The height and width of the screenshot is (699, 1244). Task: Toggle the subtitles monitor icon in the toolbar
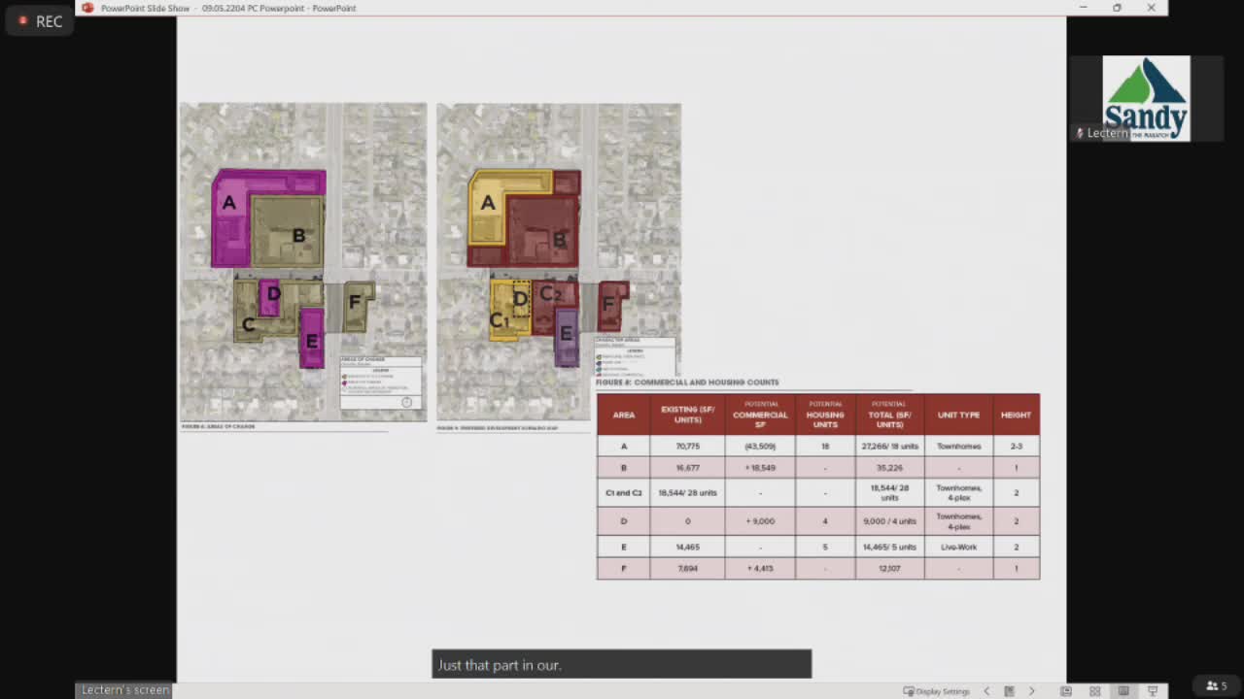(1153, 690)
